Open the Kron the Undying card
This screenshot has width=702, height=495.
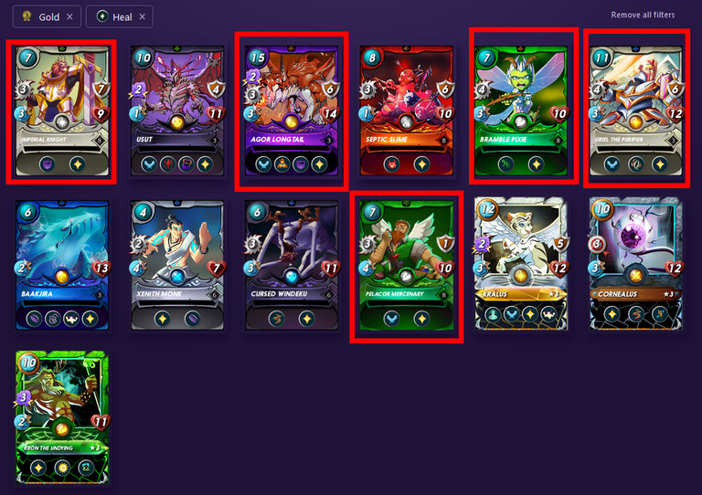[x=62, y=417]
